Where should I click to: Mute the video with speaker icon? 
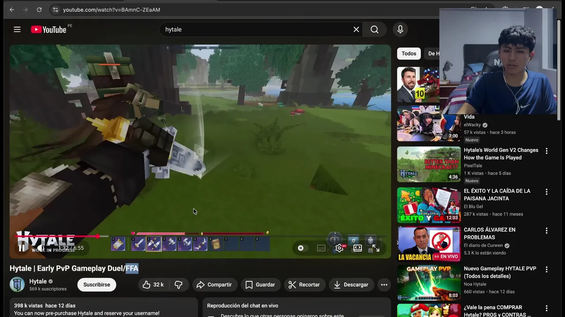point(41,248)
